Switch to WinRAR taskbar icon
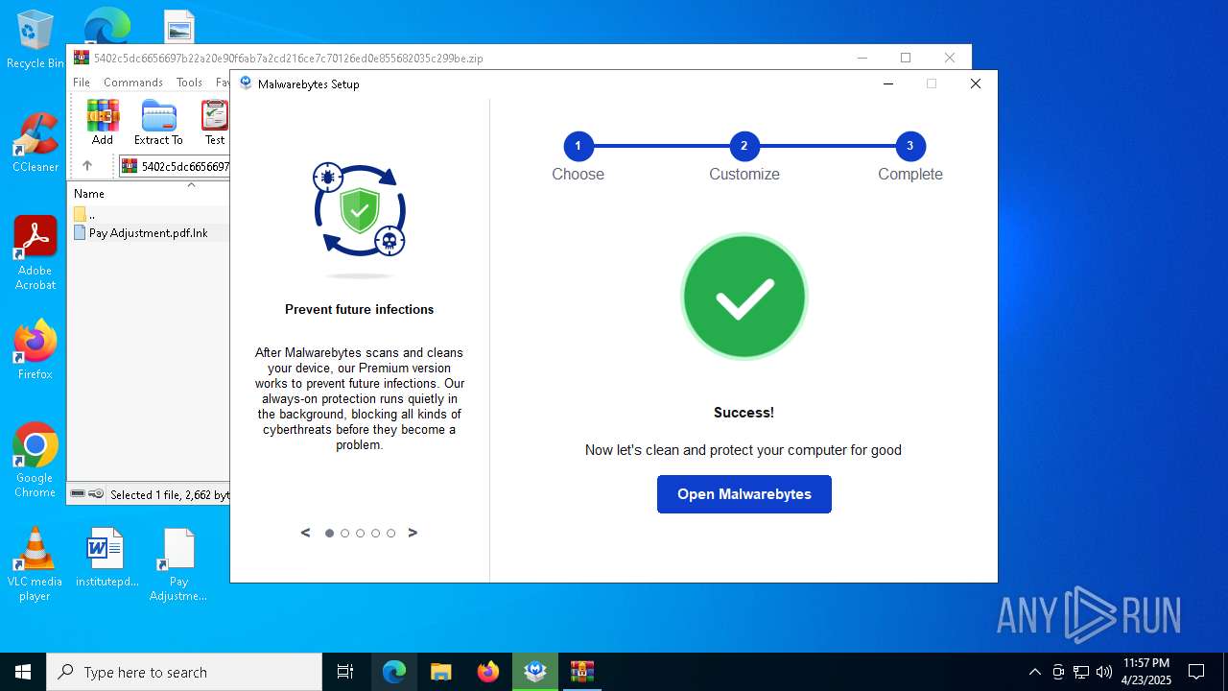 tap(582, 672)
